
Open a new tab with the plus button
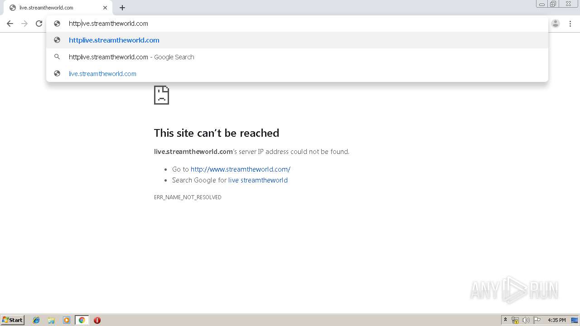coord(122,8)
